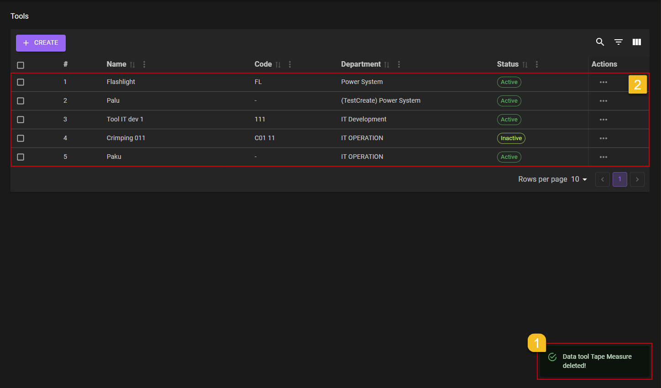Sort the table by the Code column
Viewport: 661px width, 388px height.
[278, 64]
